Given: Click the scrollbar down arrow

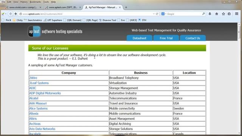Looking at the screenshot, I should 239,133.
